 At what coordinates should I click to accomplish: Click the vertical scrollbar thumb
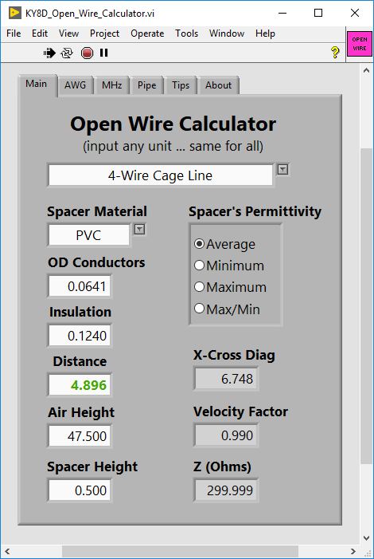click(x=367, y=306)
